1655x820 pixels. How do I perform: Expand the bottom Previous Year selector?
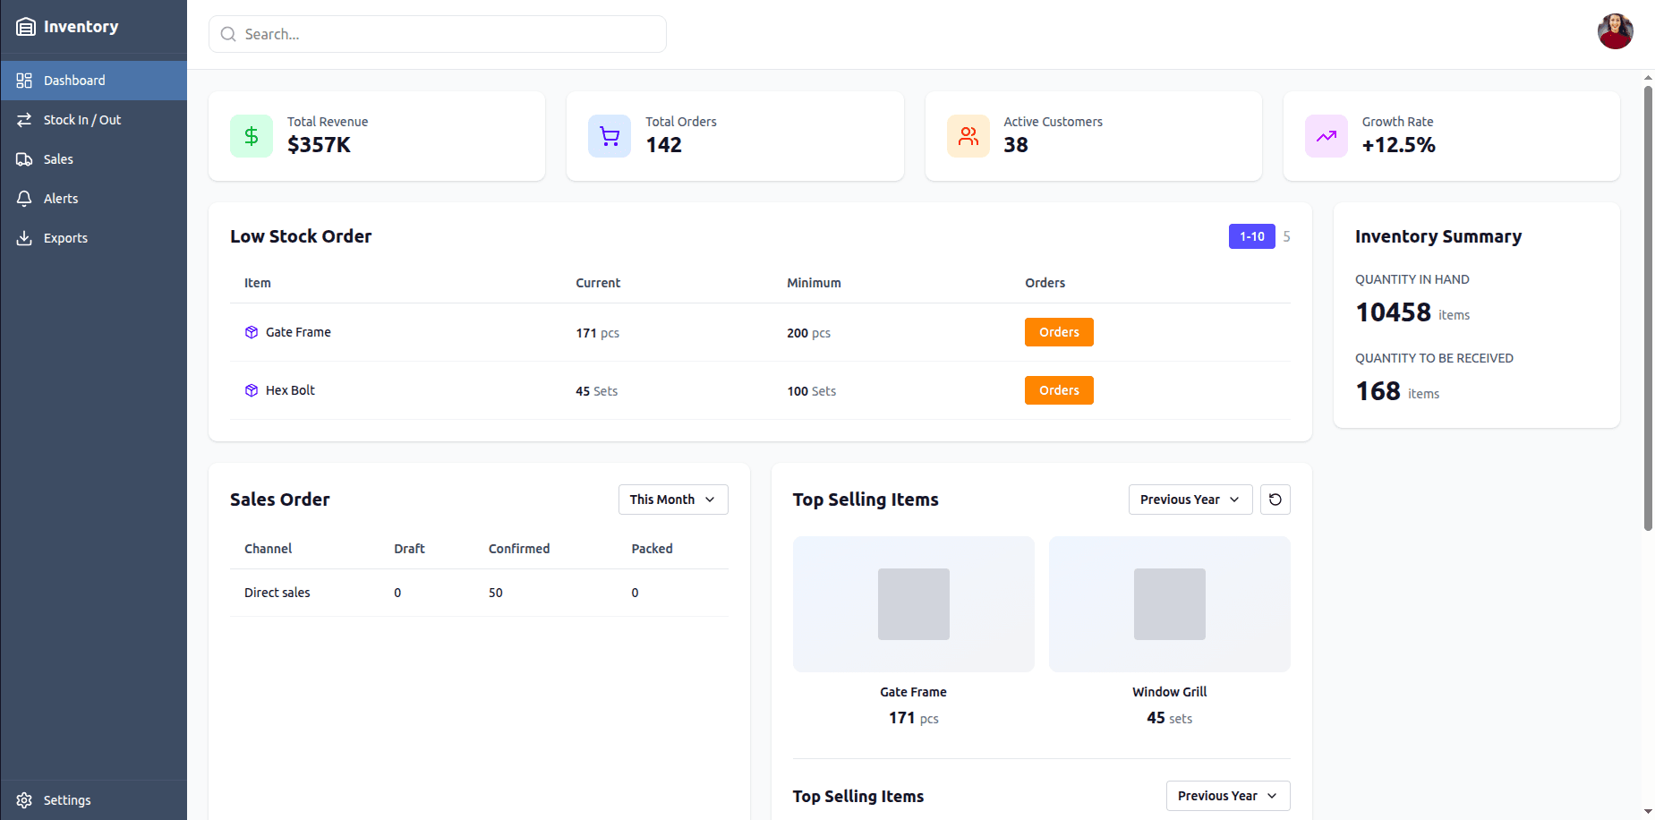tap(1227, 795)
